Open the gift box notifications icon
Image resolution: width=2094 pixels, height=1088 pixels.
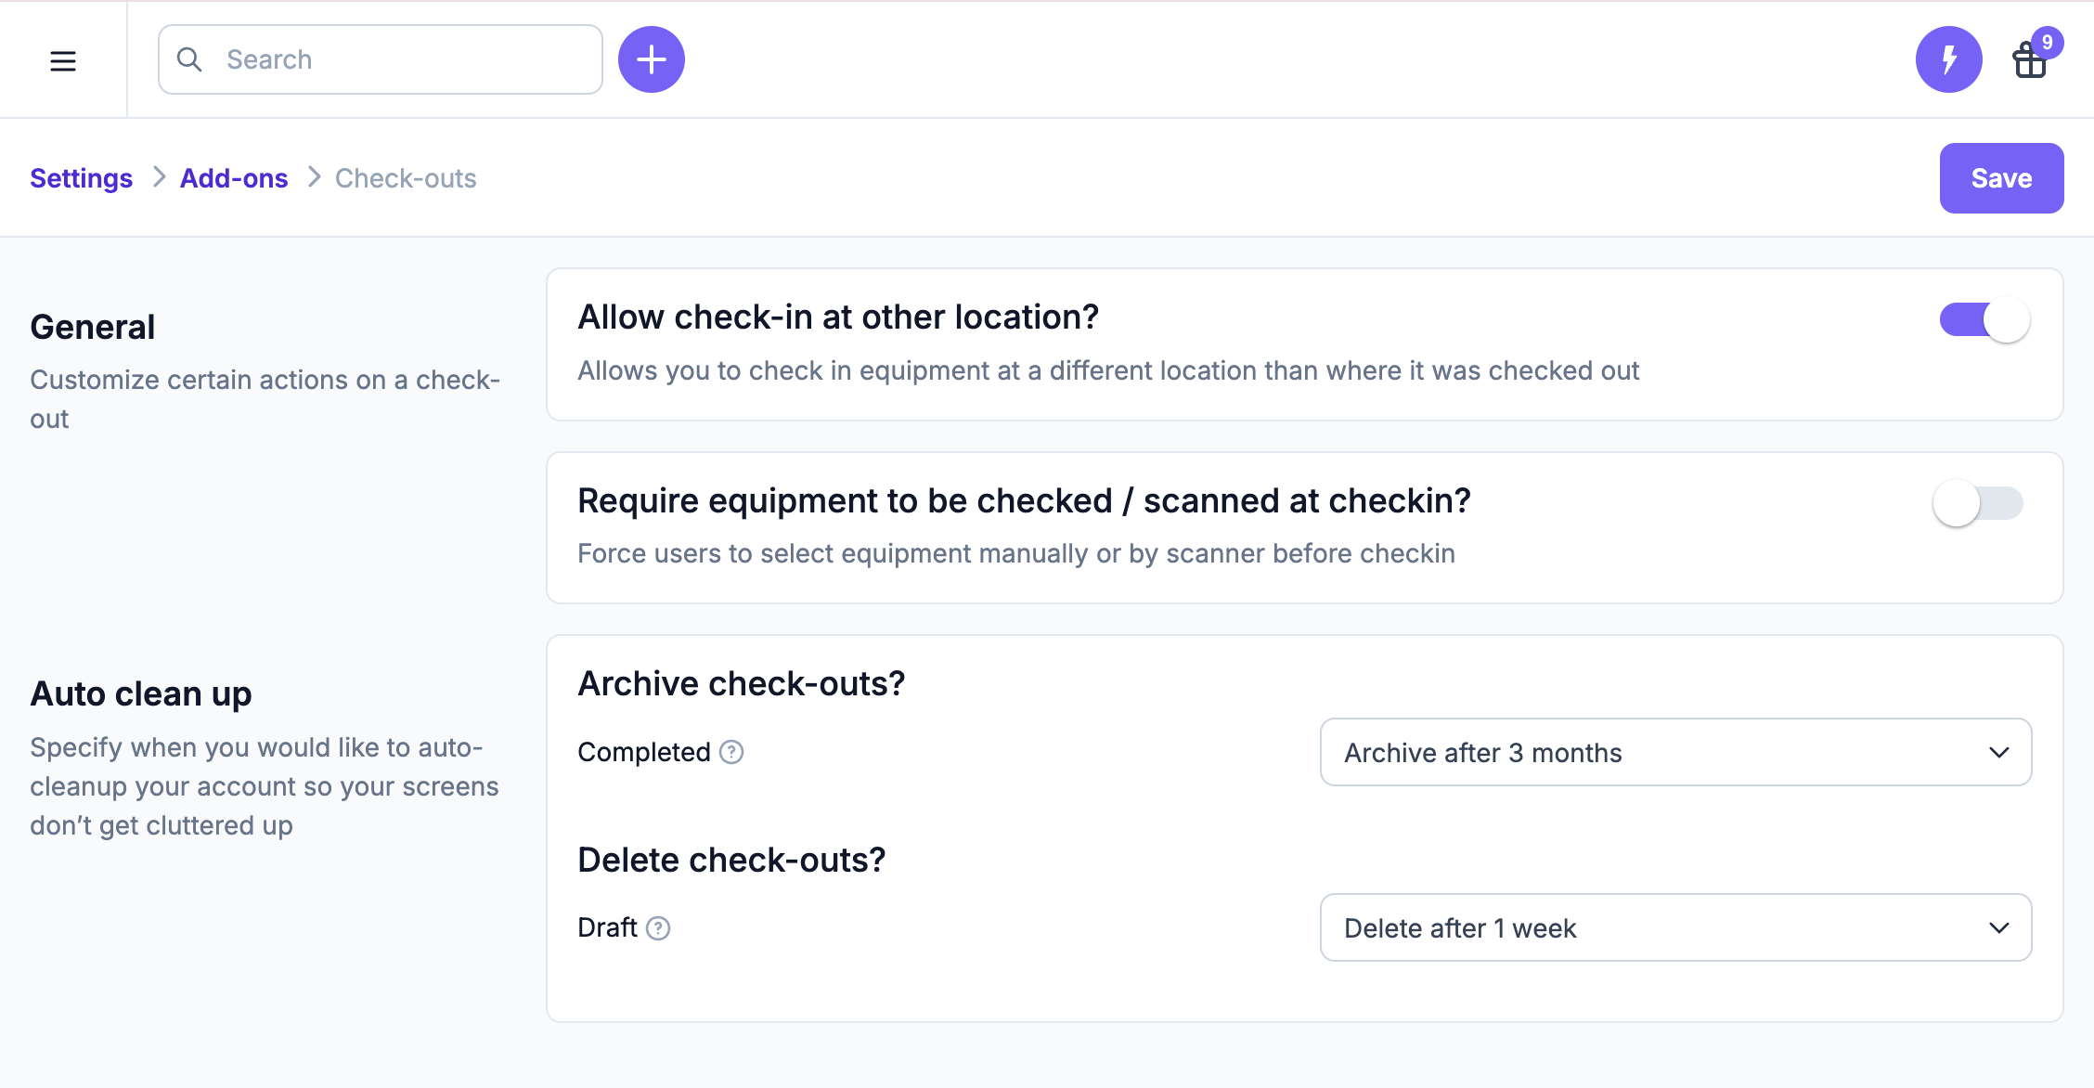[x=2029, y=61]
